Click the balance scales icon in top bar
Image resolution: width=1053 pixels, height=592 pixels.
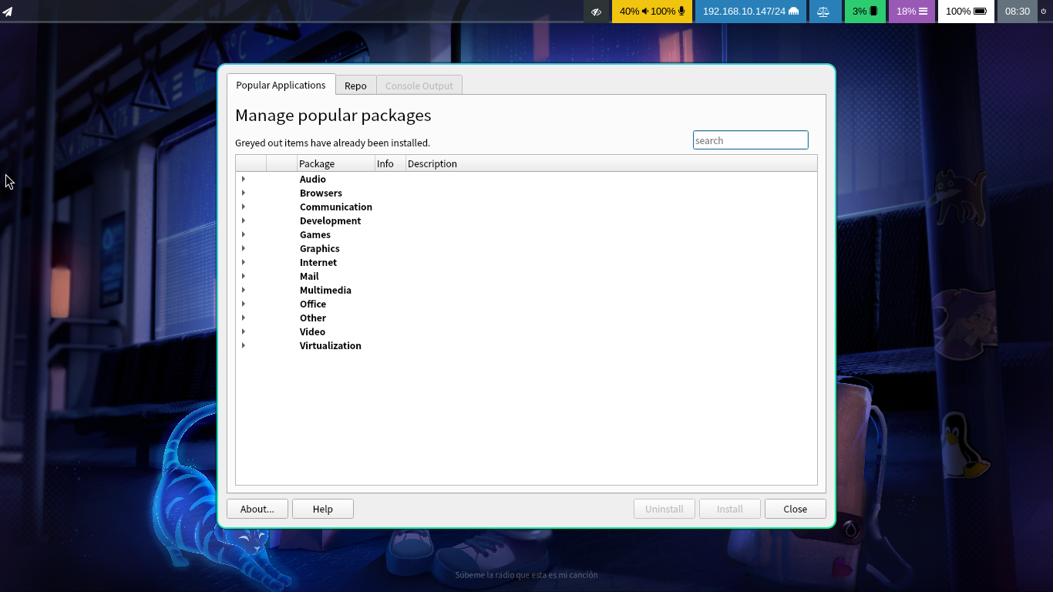[x=823, y=12]
